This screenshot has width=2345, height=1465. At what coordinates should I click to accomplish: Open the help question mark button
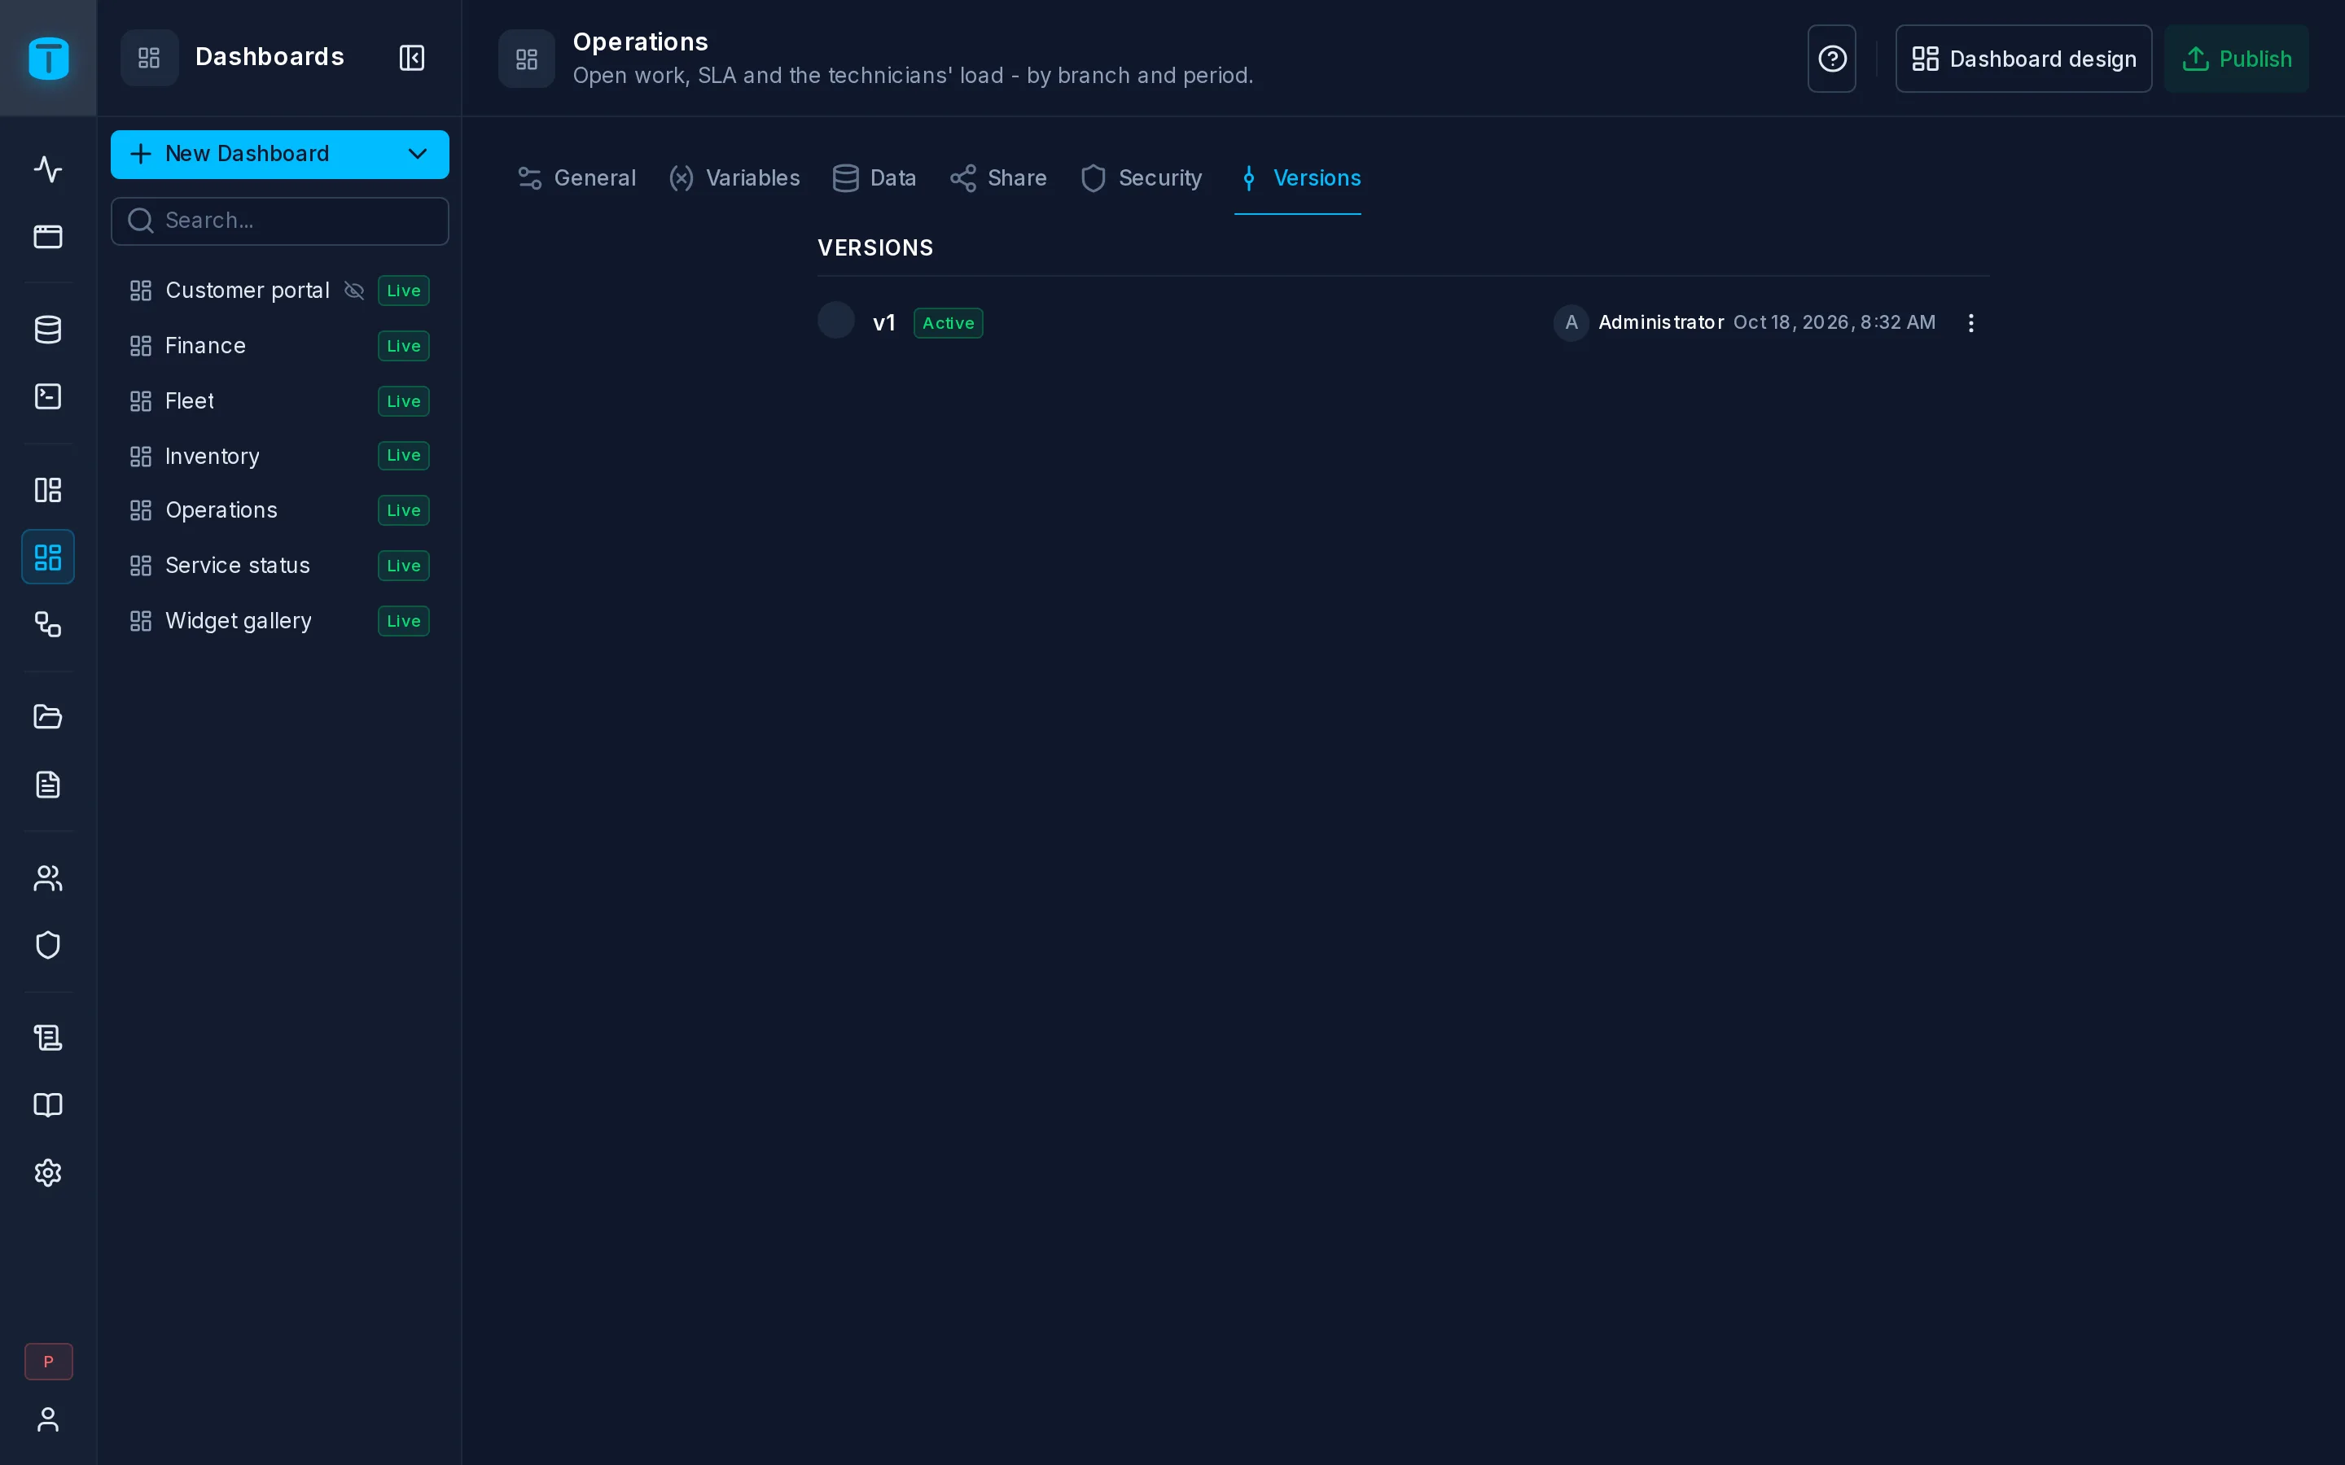coord(1831,59)
